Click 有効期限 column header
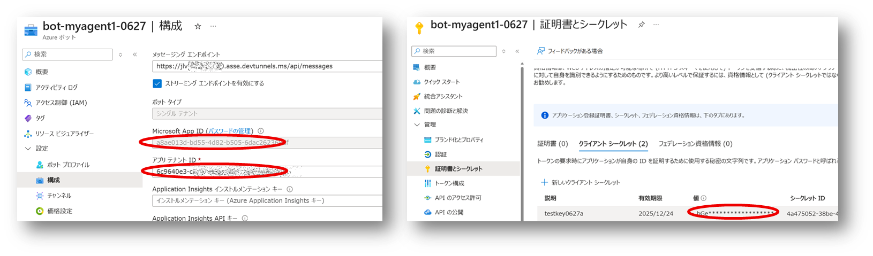 [650, 198]
